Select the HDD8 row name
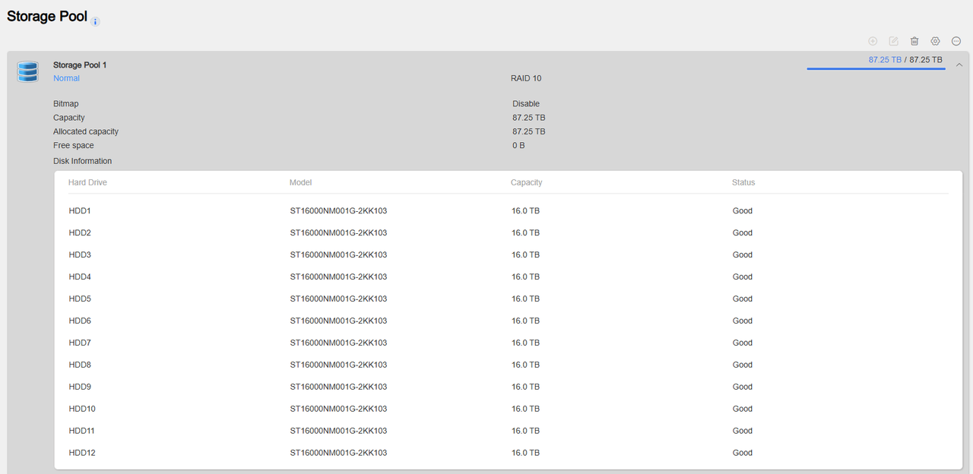Image resolution: width=973 pixels, height=474 pixels. pos(80,365)
